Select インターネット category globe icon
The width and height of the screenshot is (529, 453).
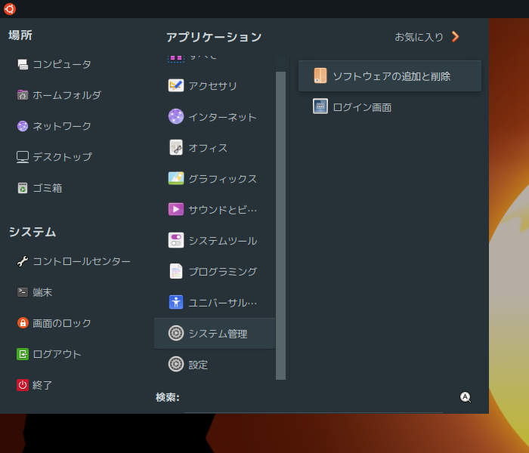coord(176,116)
